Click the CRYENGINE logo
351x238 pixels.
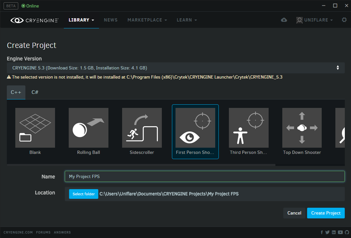tap(34, 20)
